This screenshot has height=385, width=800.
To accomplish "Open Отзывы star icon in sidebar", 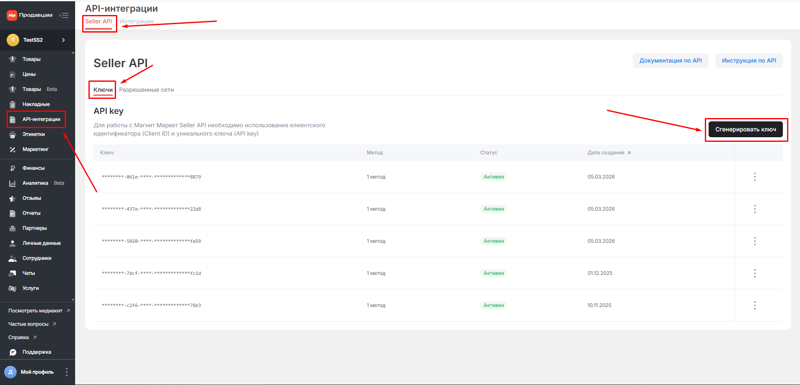I will click(x=13, y=199).
